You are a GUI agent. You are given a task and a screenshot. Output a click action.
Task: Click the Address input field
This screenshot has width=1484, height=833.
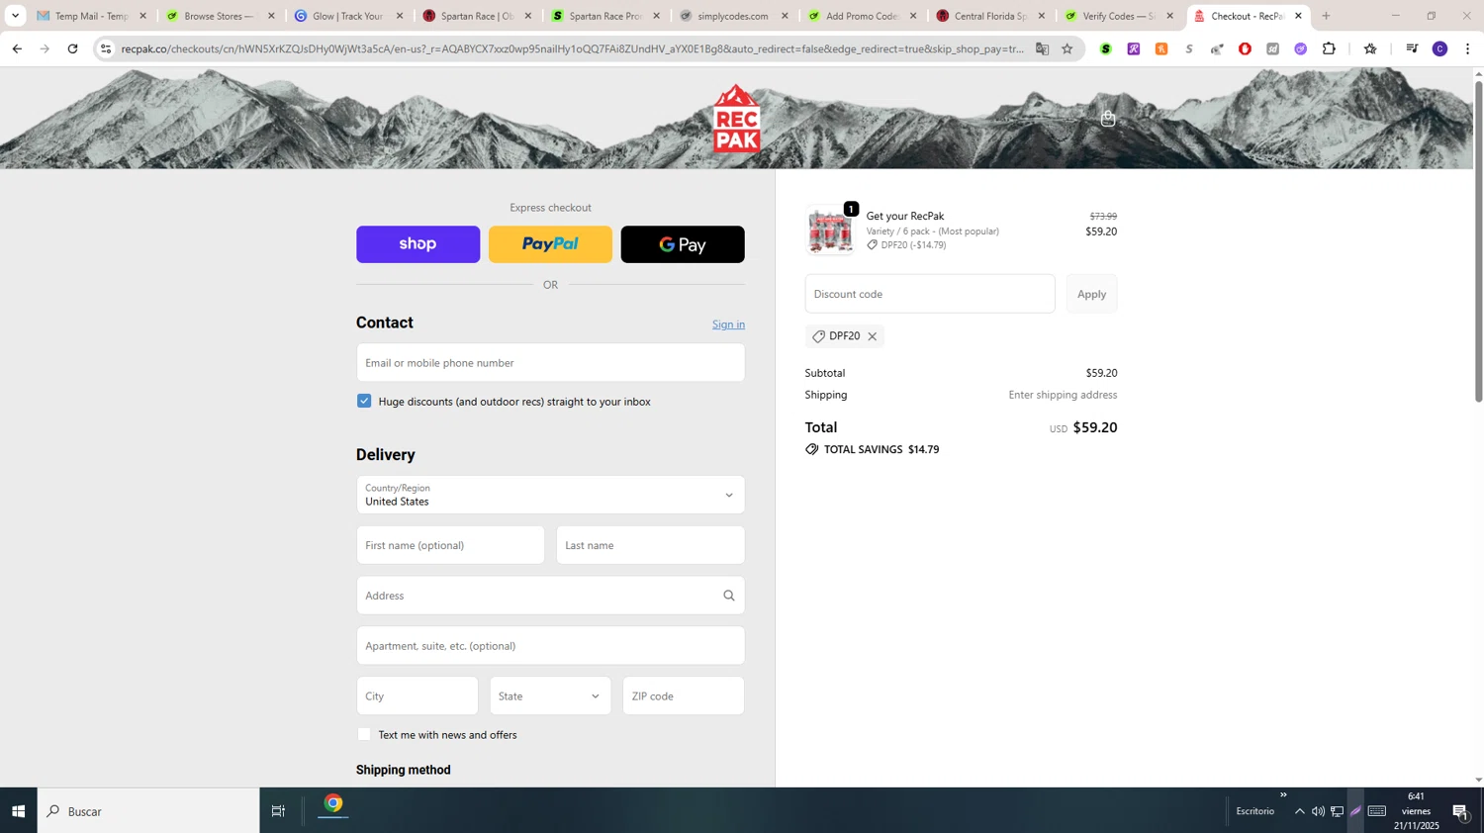point(550,596)
